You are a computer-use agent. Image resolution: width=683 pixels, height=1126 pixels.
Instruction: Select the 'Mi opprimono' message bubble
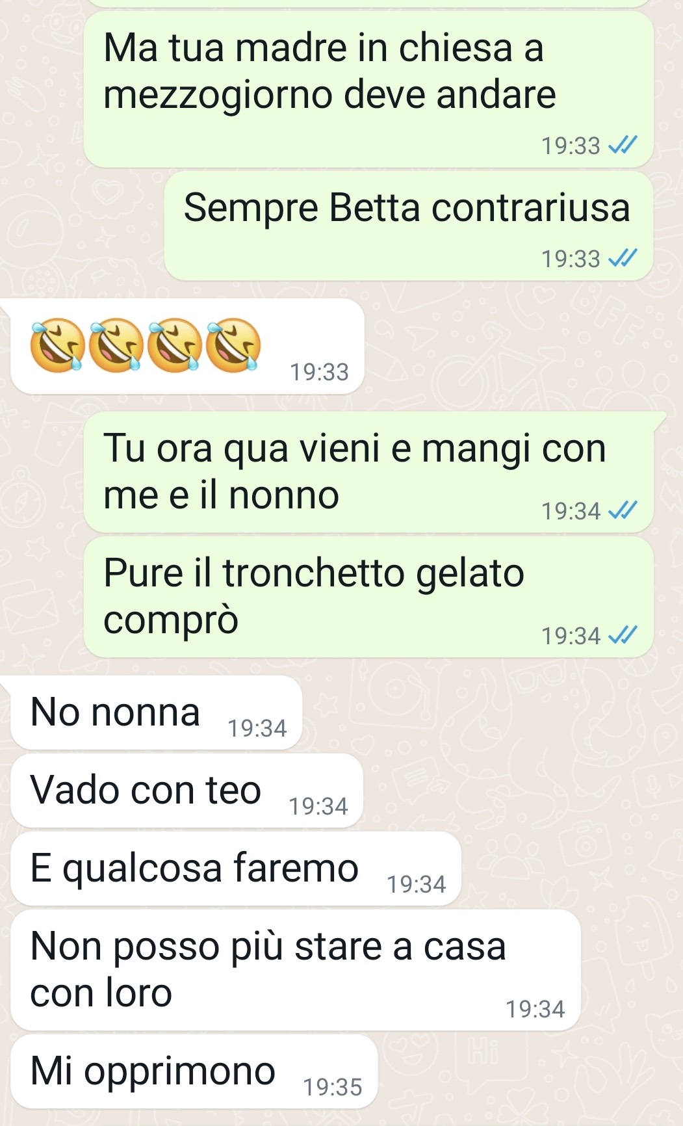tap(194, 1071)
